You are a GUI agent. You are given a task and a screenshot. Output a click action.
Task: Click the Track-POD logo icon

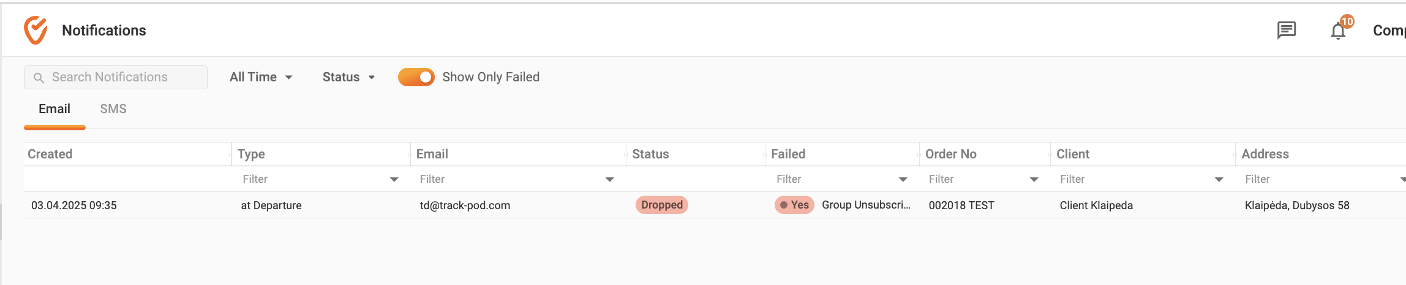click(36, 30)
